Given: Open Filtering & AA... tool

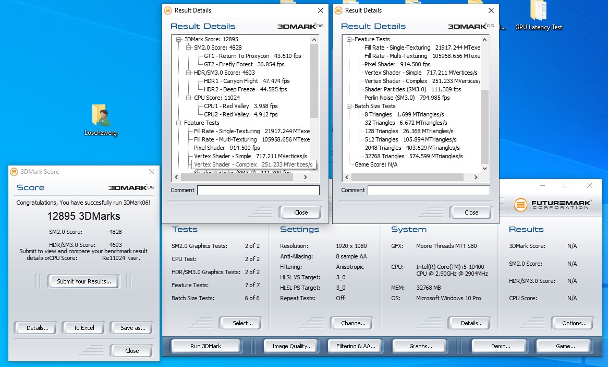Looking at the screenshot, I should (356, 346).
